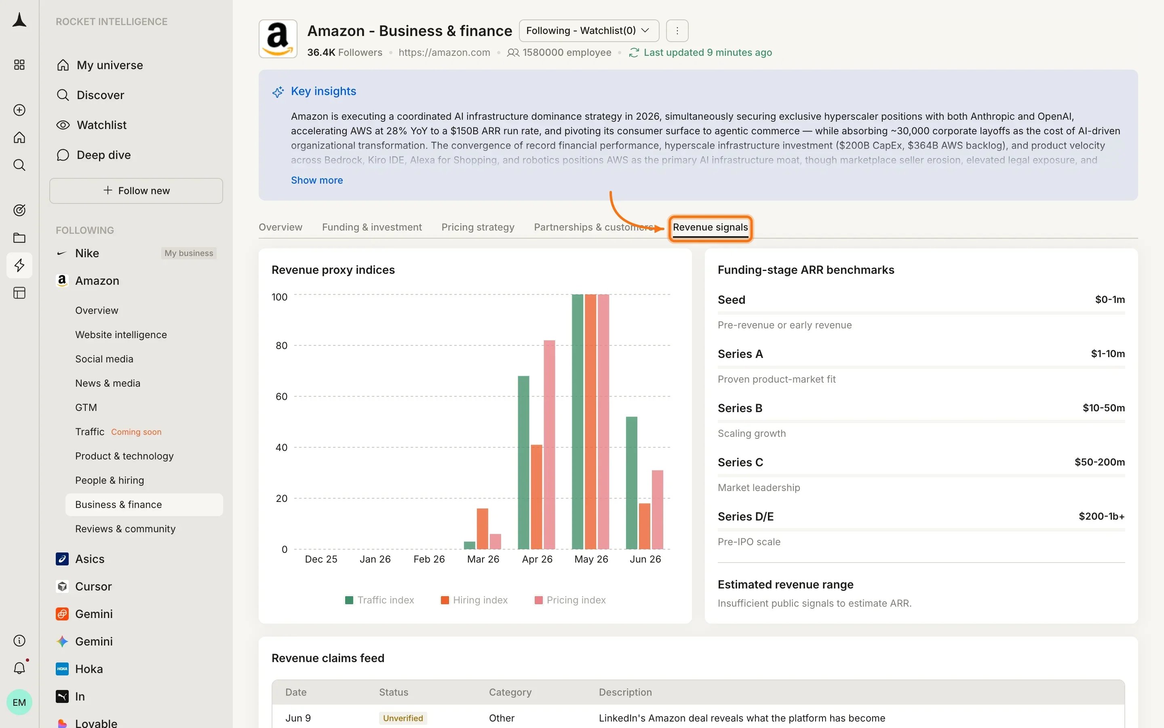
Task: Open News & media section
Action: pos(108,383)
